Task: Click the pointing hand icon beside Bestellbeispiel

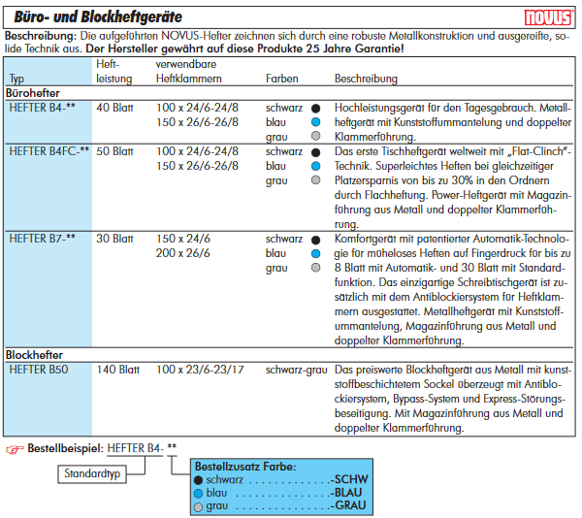Action: [x=15, y=449]
